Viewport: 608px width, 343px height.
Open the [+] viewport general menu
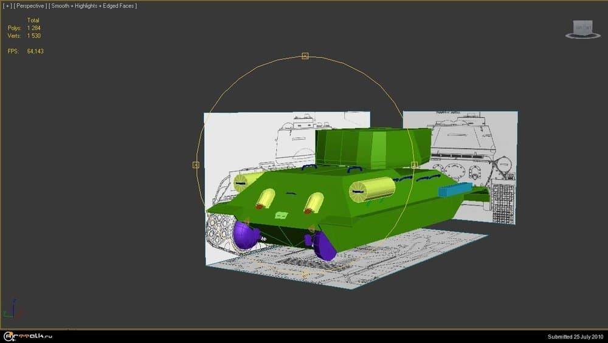coord(7,5)
